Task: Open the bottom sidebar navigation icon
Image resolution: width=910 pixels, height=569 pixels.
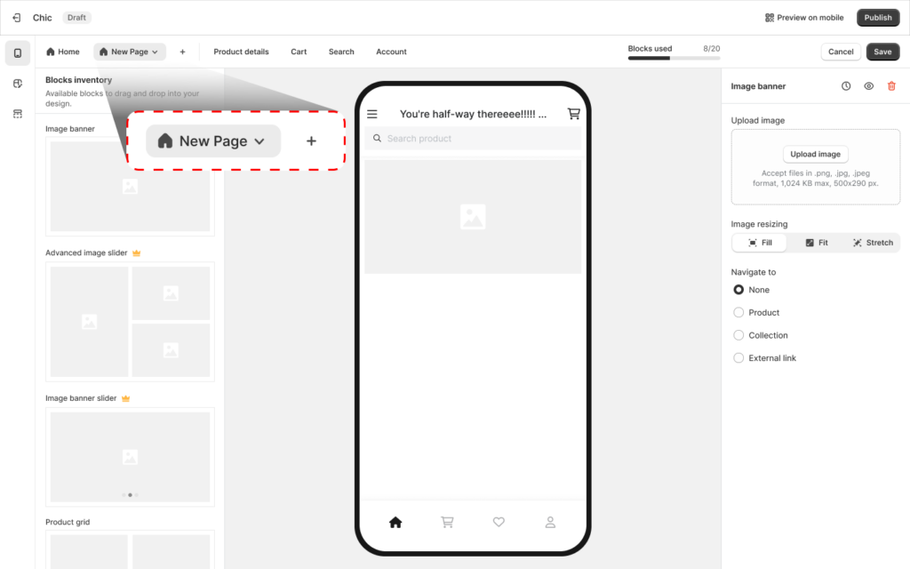Action: [17, 112]
